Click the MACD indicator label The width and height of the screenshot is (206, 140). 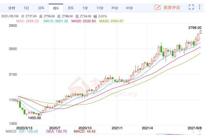pyautogui.click(x=11, y=131)
